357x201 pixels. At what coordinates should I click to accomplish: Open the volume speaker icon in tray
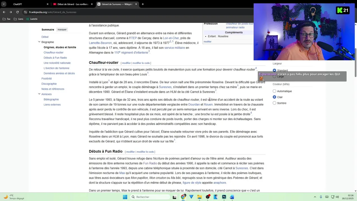pos(337,197)
